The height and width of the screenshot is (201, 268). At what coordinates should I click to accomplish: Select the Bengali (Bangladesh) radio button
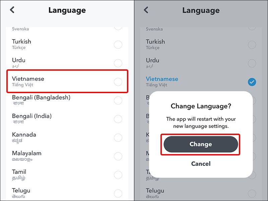pos(118,100)
